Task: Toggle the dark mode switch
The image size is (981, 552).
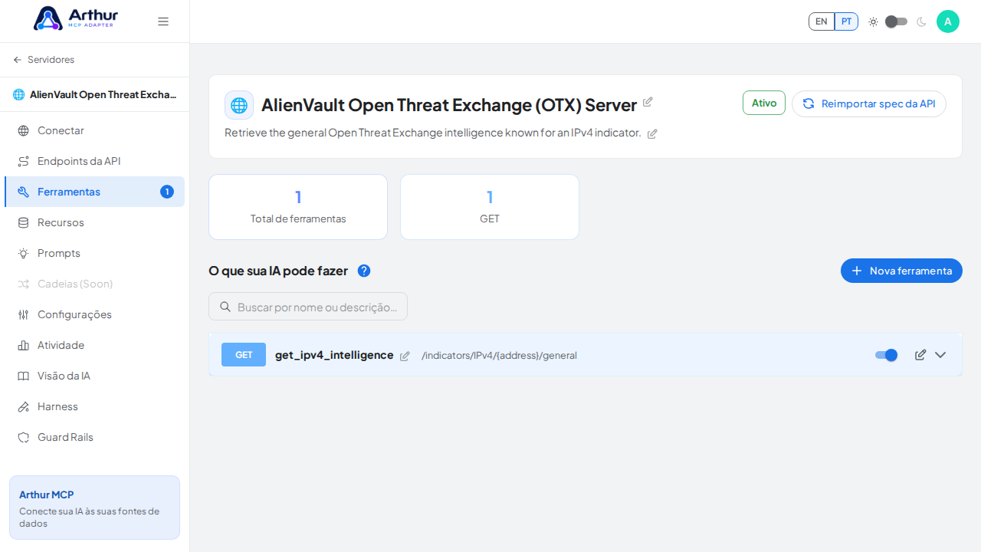Action: 896,21
